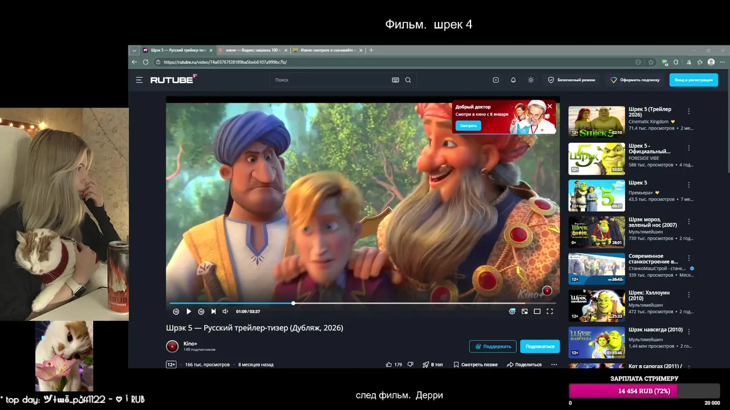Open the Kino+ channel avatar
The image size is (730, 410).
pos(172,346)
